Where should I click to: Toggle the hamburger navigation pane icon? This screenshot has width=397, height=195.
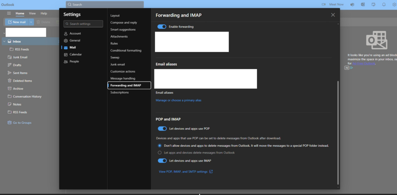[9, 13]
